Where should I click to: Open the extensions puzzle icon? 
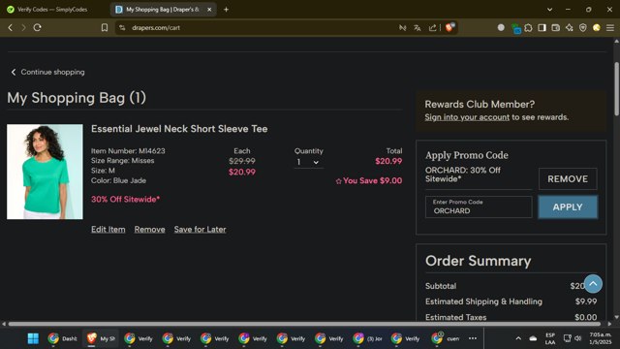[x=528, y=28]
